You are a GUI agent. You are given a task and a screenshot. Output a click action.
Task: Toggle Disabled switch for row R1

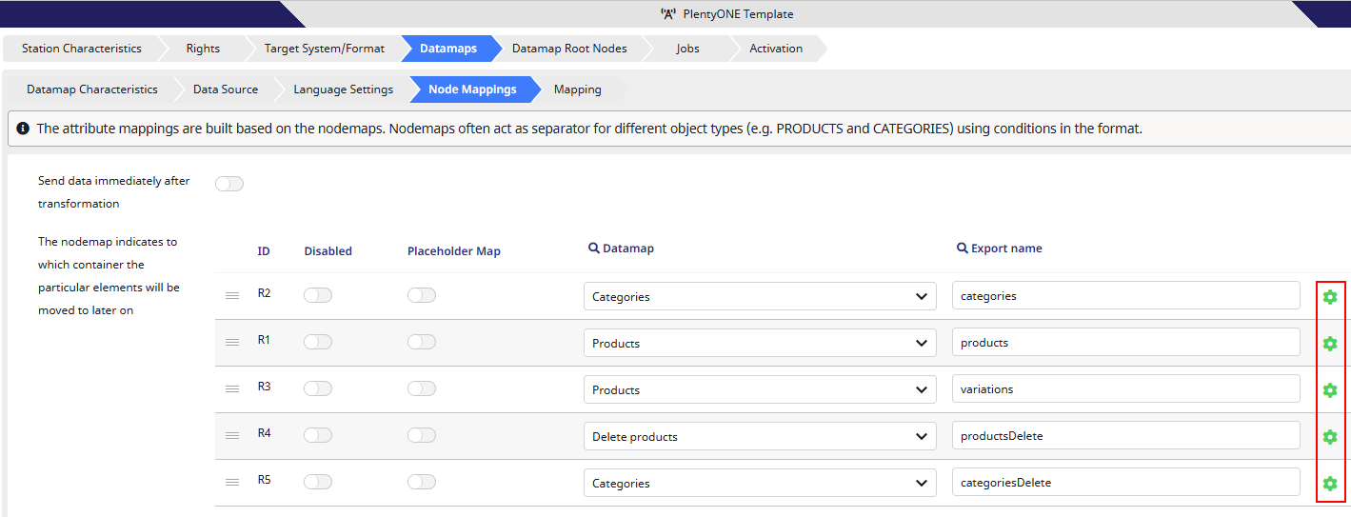pos(318,342)
